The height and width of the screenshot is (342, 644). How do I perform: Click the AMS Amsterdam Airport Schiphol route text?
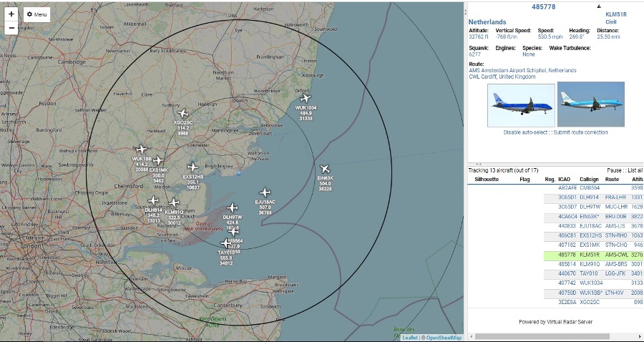pyautogui.click(x=522, y=71)
